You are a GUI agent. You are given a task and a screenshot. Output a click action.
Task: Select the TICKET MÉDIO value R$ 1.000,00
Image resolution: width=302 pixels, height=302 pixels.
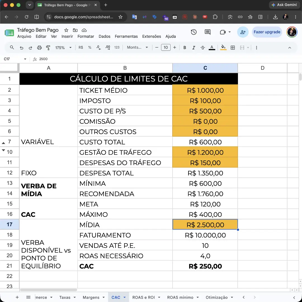click(x=205, y=90)
